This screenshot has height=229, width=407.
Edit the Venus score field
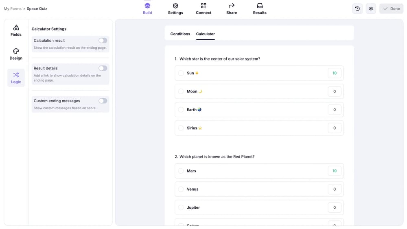[x=334, y=189]
